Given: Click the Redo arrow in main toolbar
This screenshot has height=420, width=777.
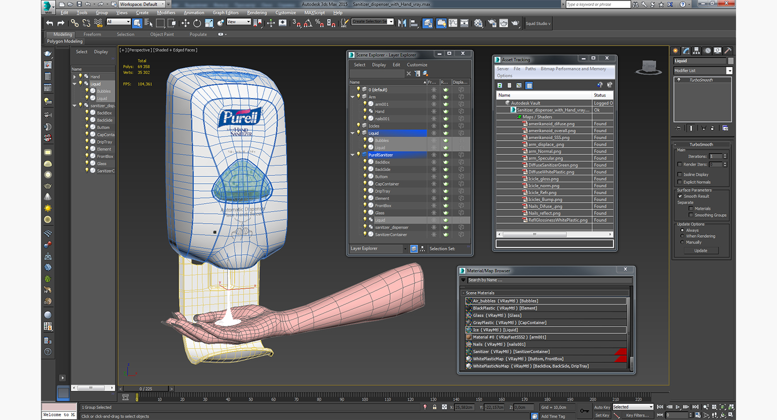Looking at the screenshot, I should [x=61, y=23].
